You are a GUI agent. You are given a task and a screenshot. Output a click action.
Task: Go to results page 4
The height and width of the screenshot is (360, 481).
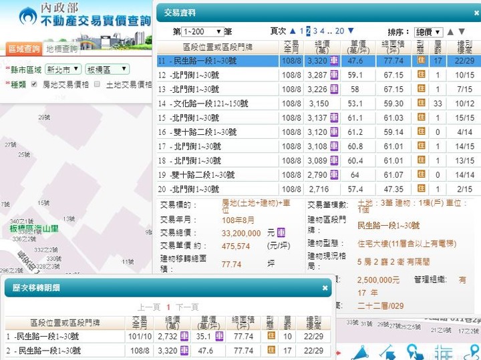point(322,31)
